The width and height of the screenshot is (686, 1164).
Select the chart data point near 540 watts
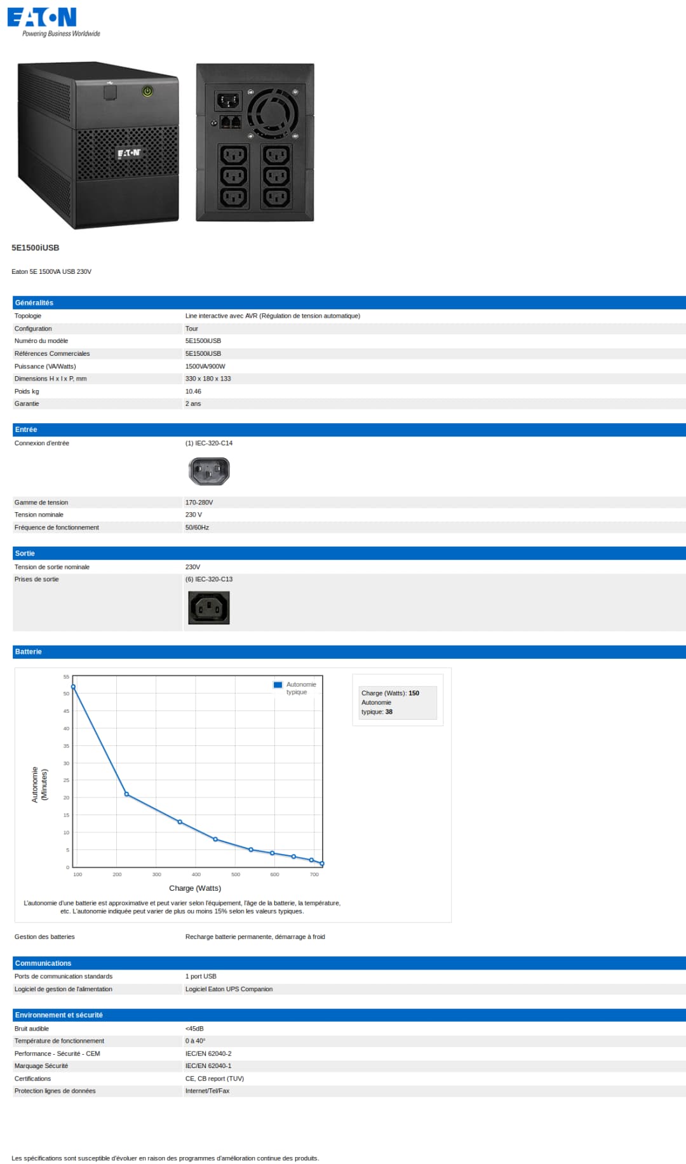coord(251,849)
